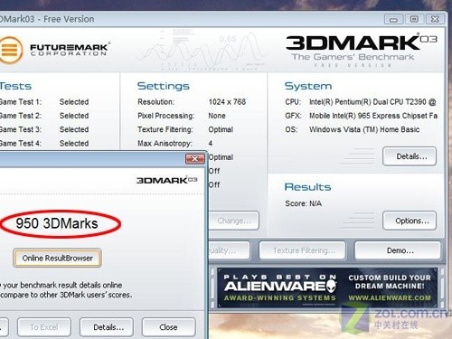Open Online ResultBrowser
The width and height of the screenshot is (452, 339).
point(57,258)
